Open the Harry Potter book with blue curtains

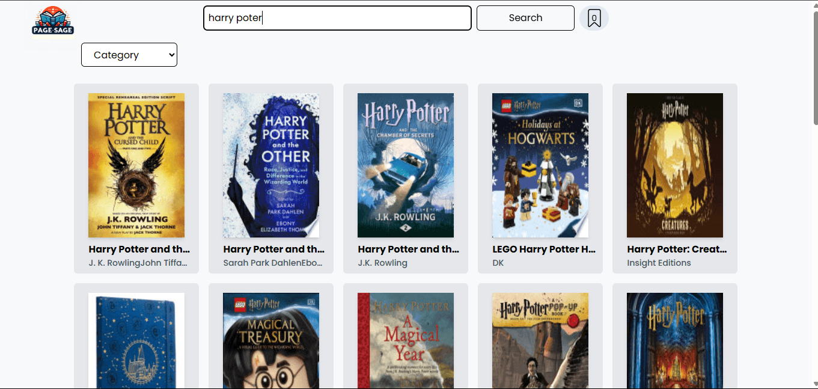coord(675,340)
